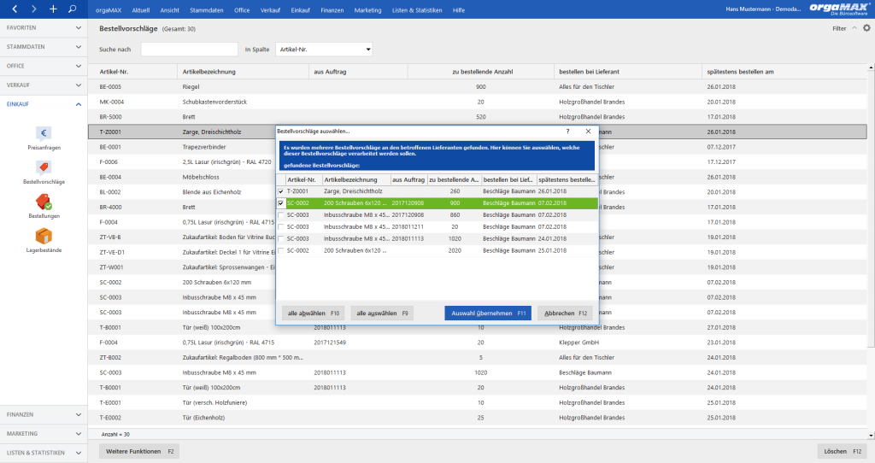Collapse the Filter panel chevron
875x463 pixels.
click(x=854, y=28)
